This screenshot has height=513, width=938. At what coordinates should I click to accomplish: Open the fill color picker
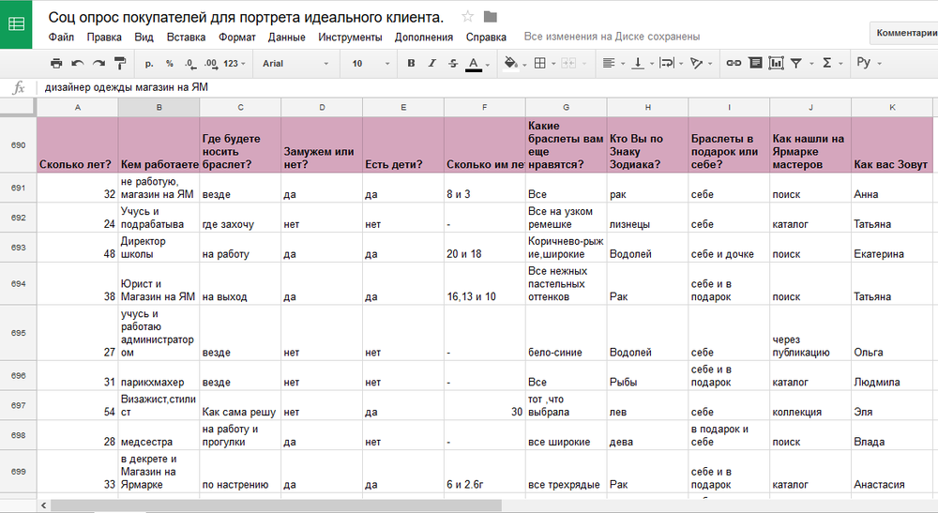click(x=510, y=64)
